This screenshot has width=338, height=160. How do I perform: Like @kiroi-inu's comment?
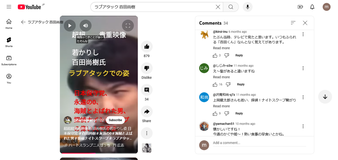215,55
